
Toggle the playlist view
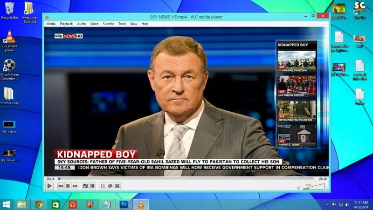(103, 186)
